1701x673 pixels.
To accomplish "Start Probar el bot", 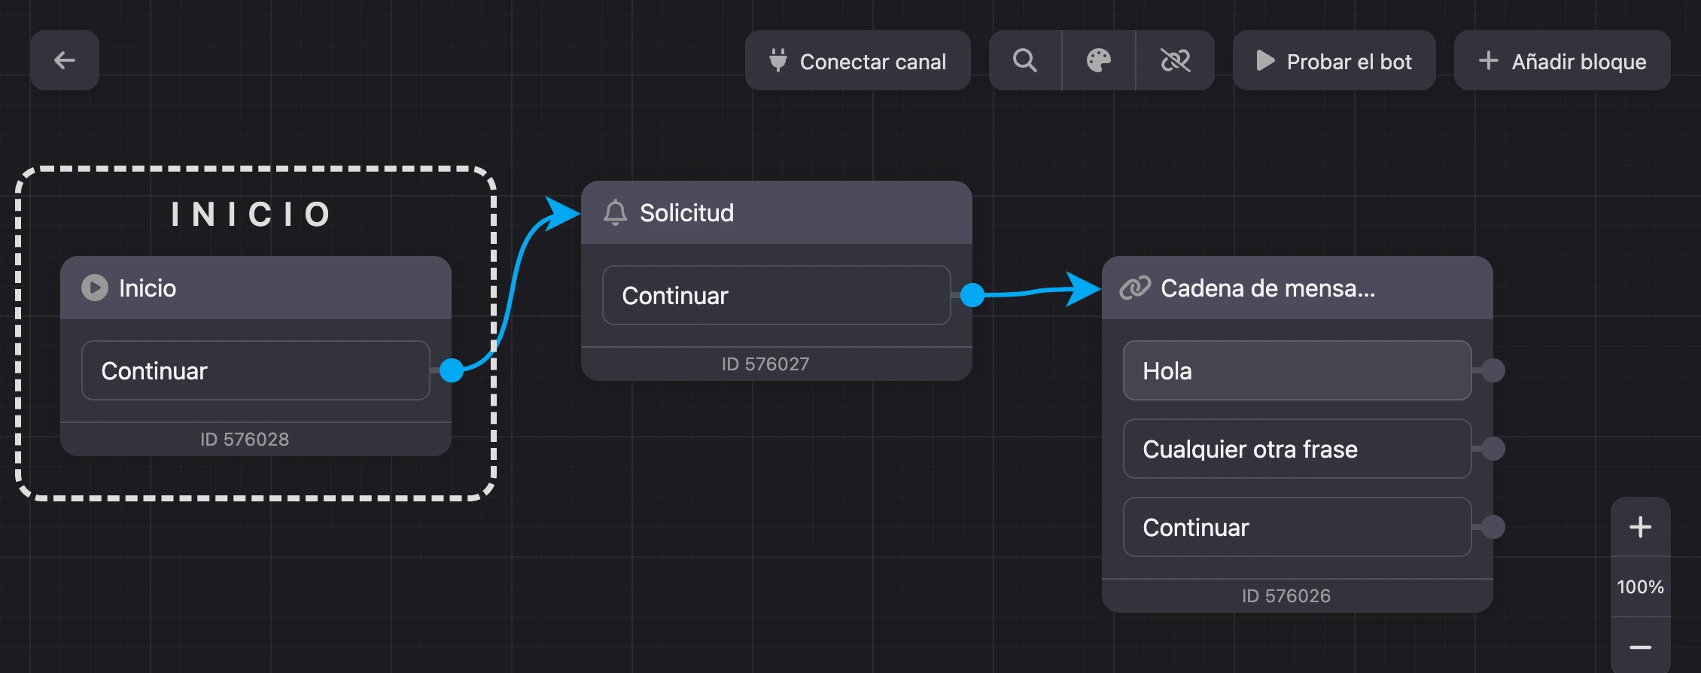I will (1334, 60).
